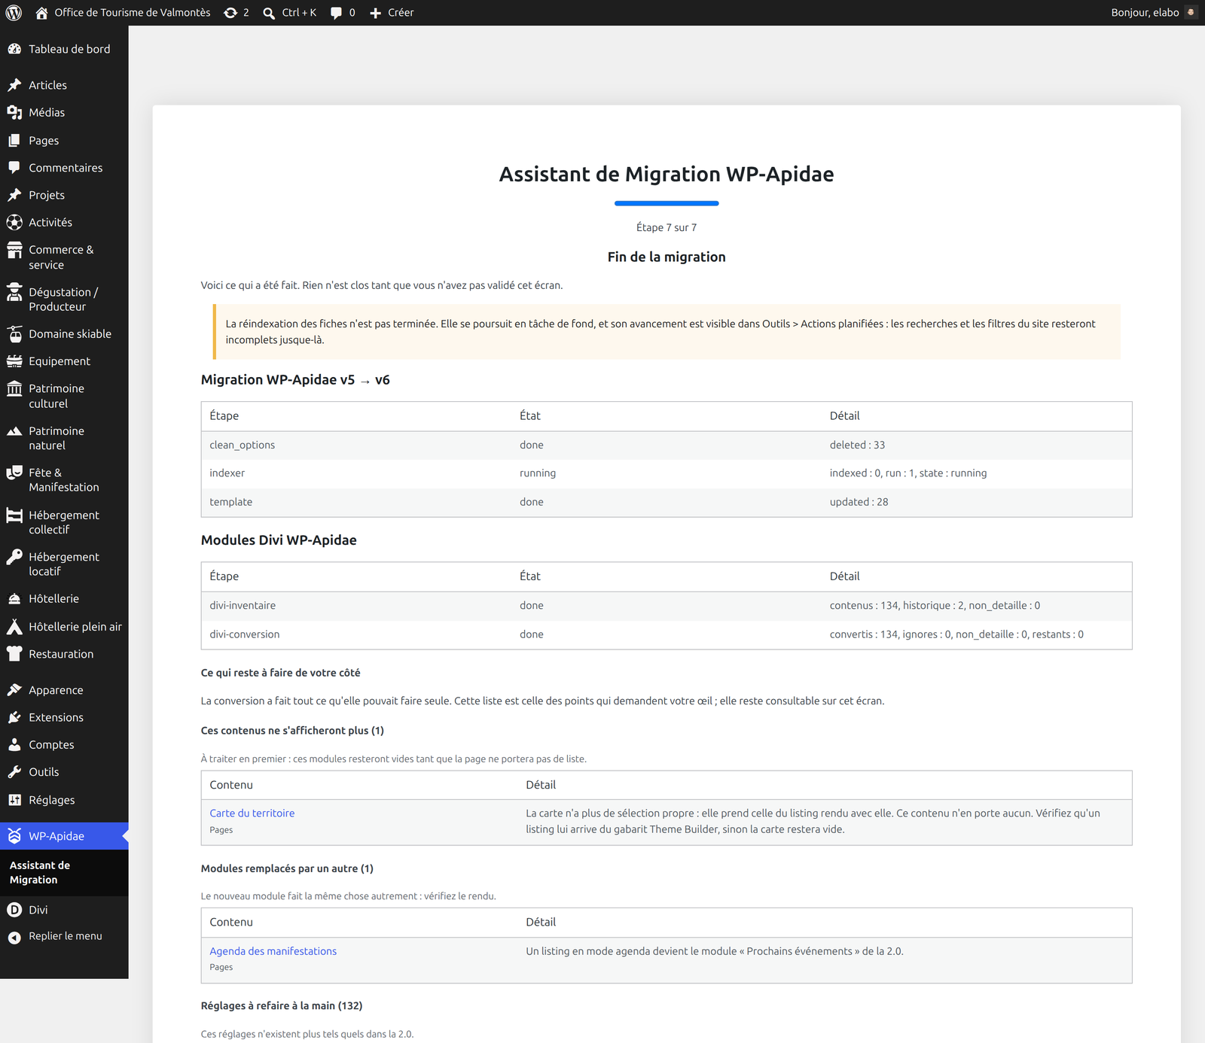Click the Médias icon in the sidebar
Screen dimensions: 1205x1043
click(x=14, y=112)
